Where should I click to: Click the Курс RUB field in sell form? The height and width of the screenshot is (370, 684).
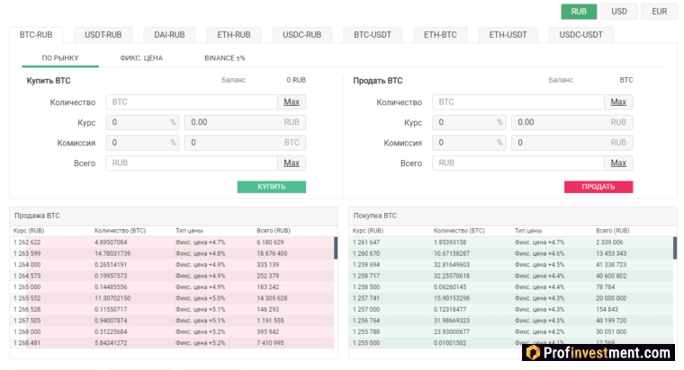pos(571,122)
